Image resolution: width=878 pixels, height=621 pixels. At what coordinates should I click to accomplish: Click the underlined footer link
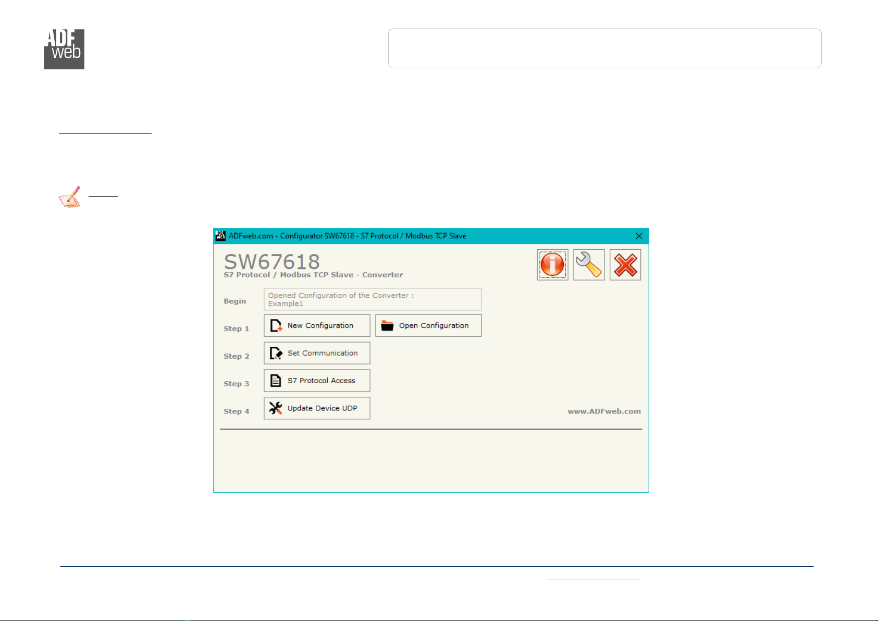pos(593,578)
